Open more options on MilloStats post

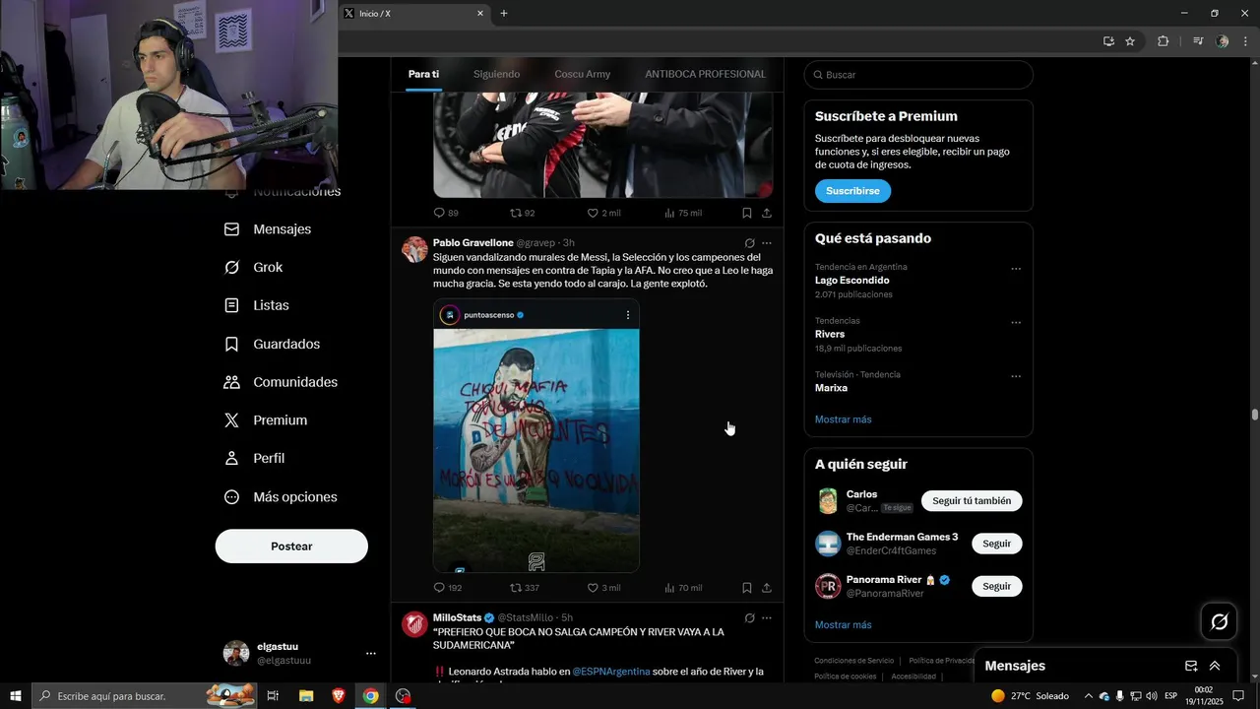pos(767,618)
